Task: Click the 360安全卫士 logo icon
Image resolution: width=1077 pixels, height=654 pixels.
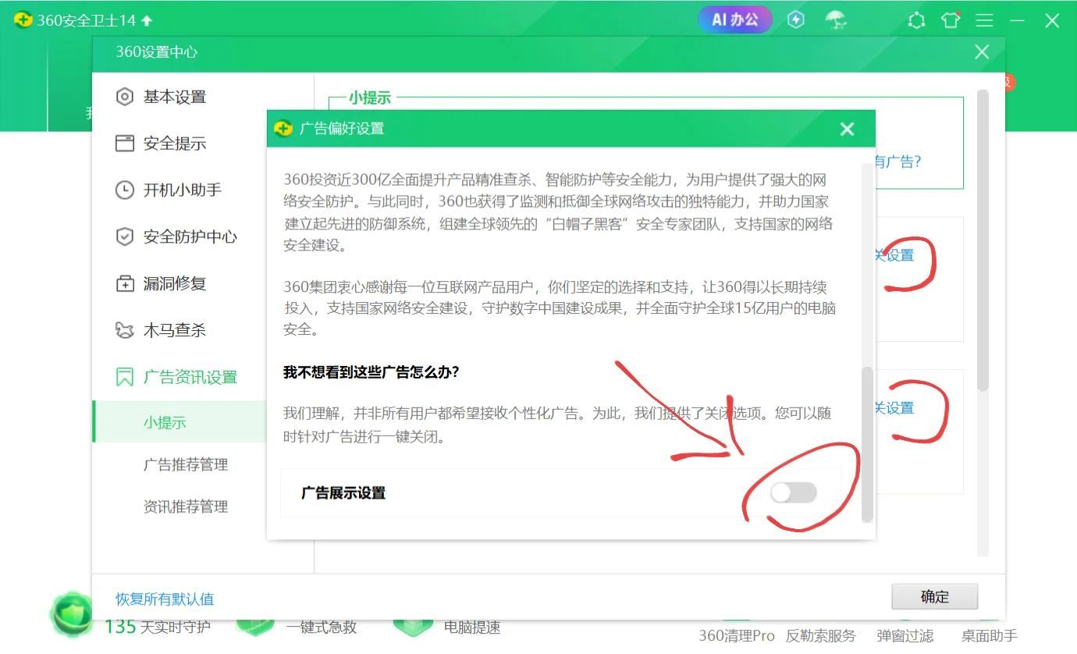Action: coord(23,20)
